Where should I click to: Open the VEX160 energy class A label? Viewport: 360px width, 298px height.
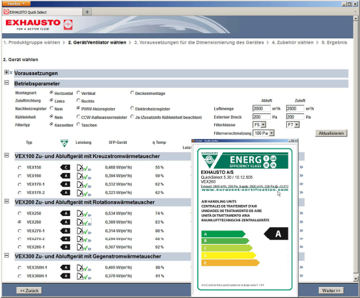click(x=65, y=176)
